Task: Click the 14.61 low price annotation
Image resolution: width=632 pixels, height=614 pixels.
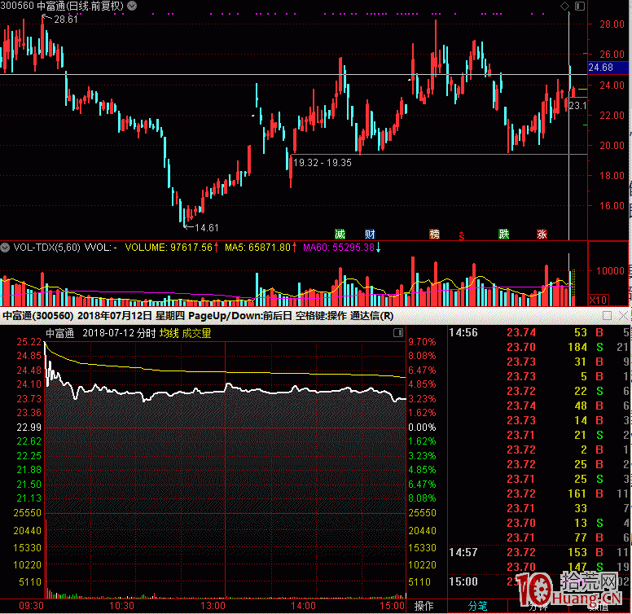Action: click(x=206, y=228)
